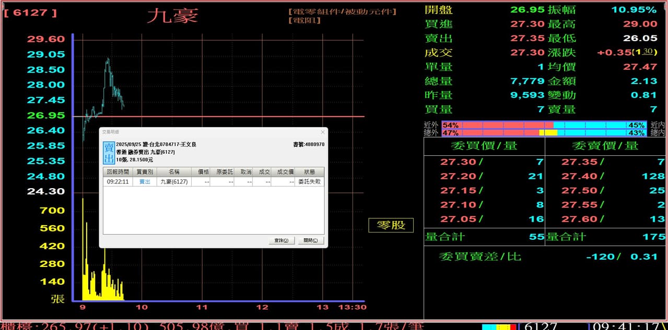Click the 委賣價/量 header
The height and width of the screenshot is (330, 668).
click(x=605, y=145)
